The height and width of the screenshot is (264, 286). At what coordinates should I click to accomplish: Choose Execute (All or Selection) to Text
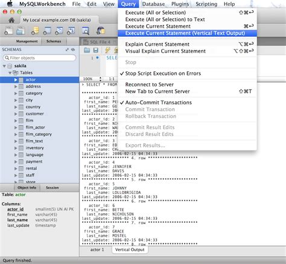click(x=187, y=19)
